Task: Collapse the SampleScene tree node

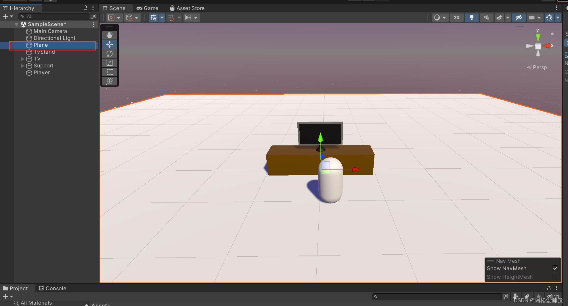Action: (x=16, y=25)
